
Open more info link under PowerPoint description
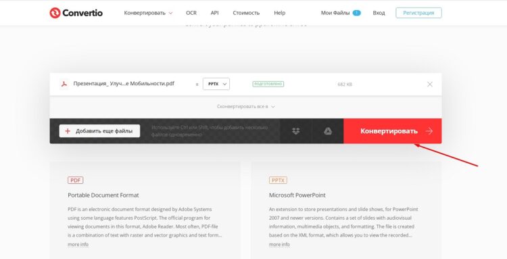coord(279,244)
